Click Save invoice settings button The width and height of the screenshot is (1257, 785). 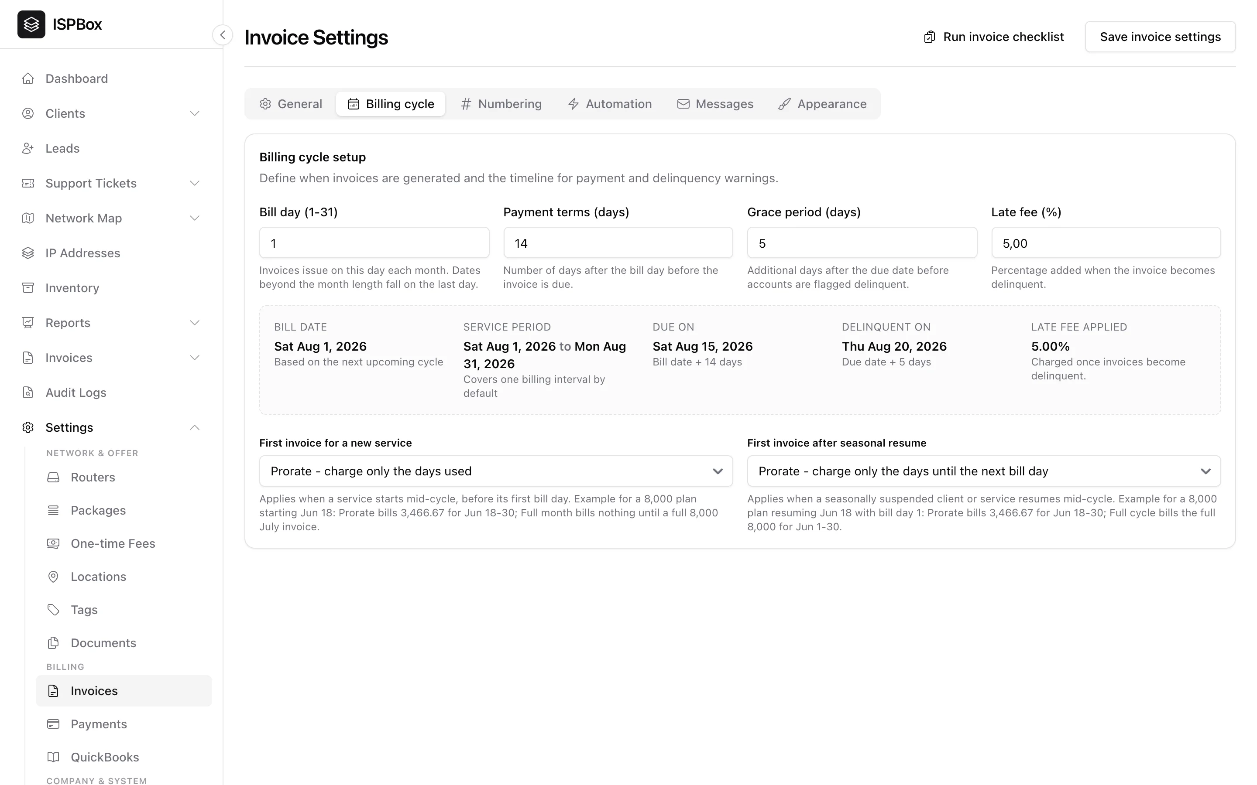click(1160, 37)
